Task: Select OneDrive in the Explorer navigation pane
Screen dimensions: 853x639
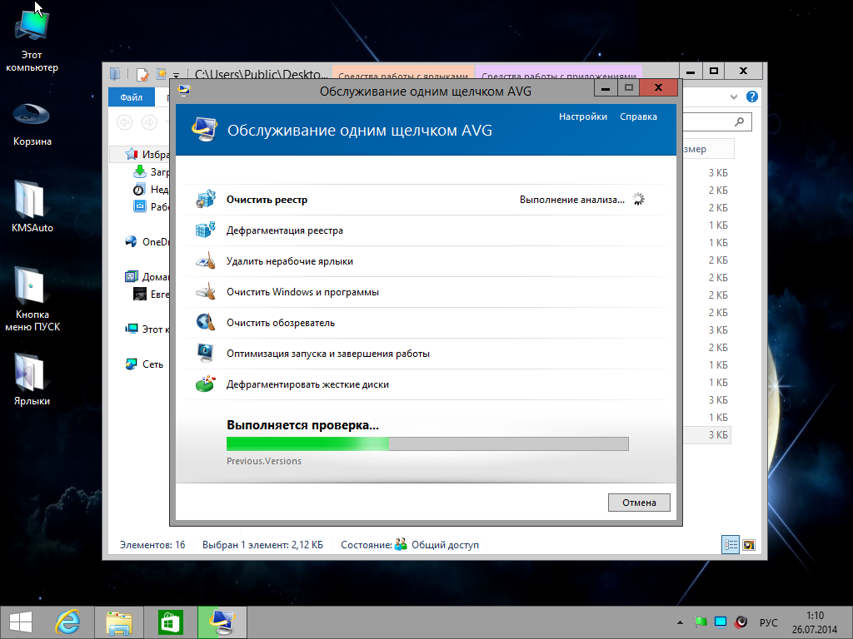Action: tap(147, 242)
